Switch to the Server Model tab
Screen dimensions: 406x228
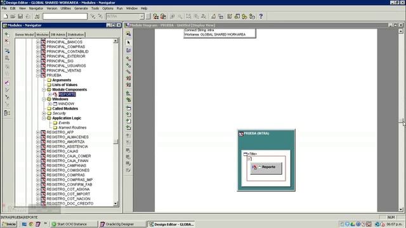click(x=24, y=35)
